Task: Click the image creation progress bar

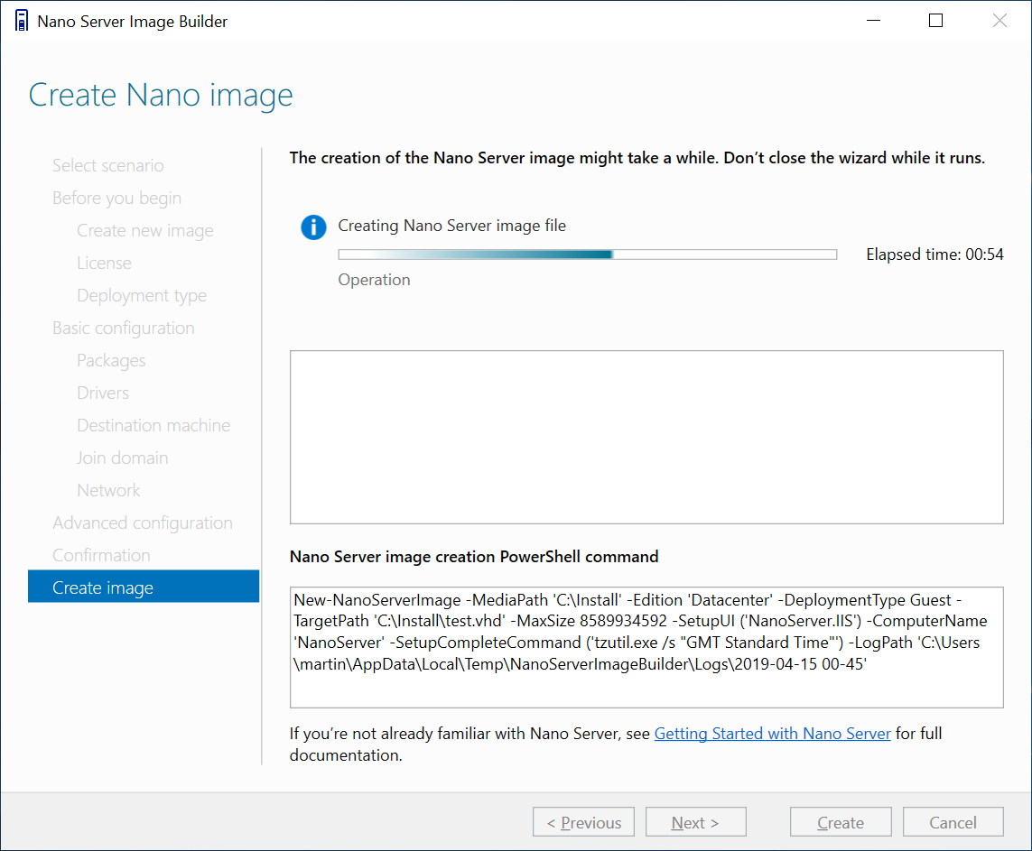Action: point(587,254)
